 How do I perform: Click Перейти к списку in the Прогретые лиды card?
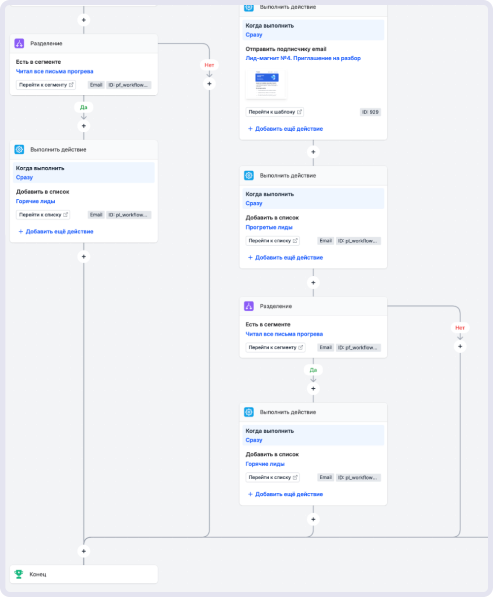click(273, 241)
